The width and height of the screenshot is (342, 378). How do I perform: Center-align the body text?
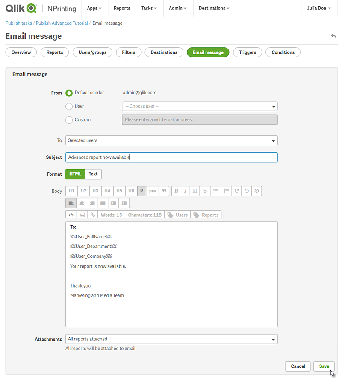[82, 203]
